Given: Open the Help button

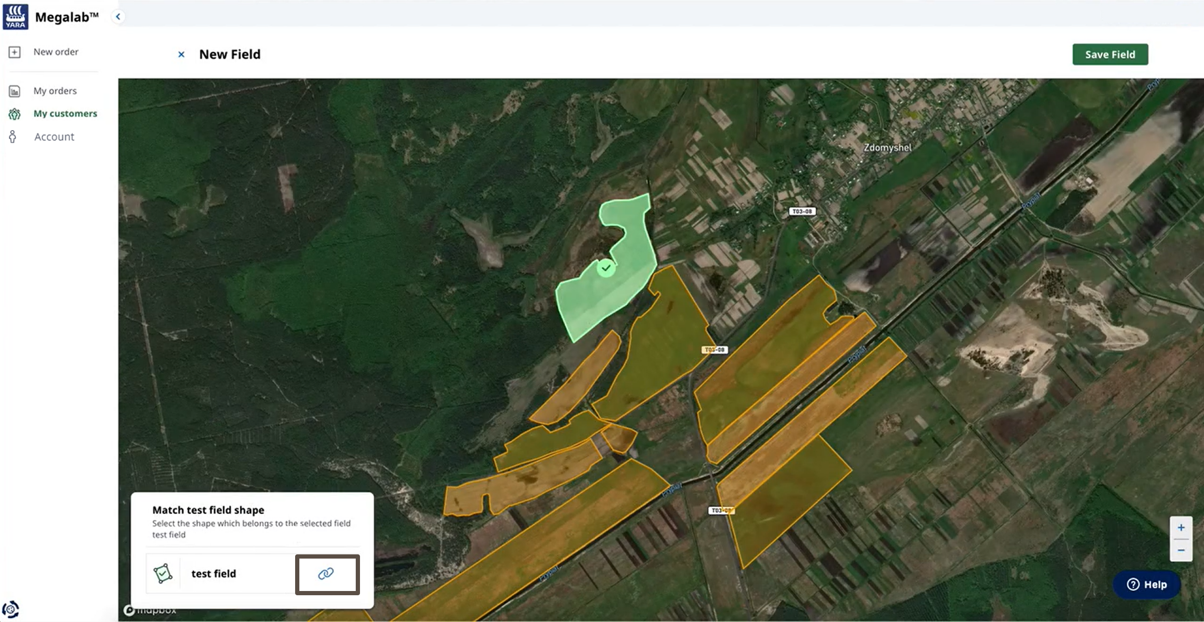Looking at the screenshot, I should tap(1146, 584).
